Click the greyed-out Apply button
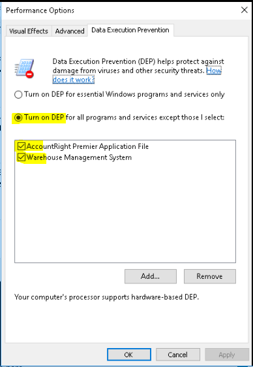253x367 pixels. coord(227,355)
